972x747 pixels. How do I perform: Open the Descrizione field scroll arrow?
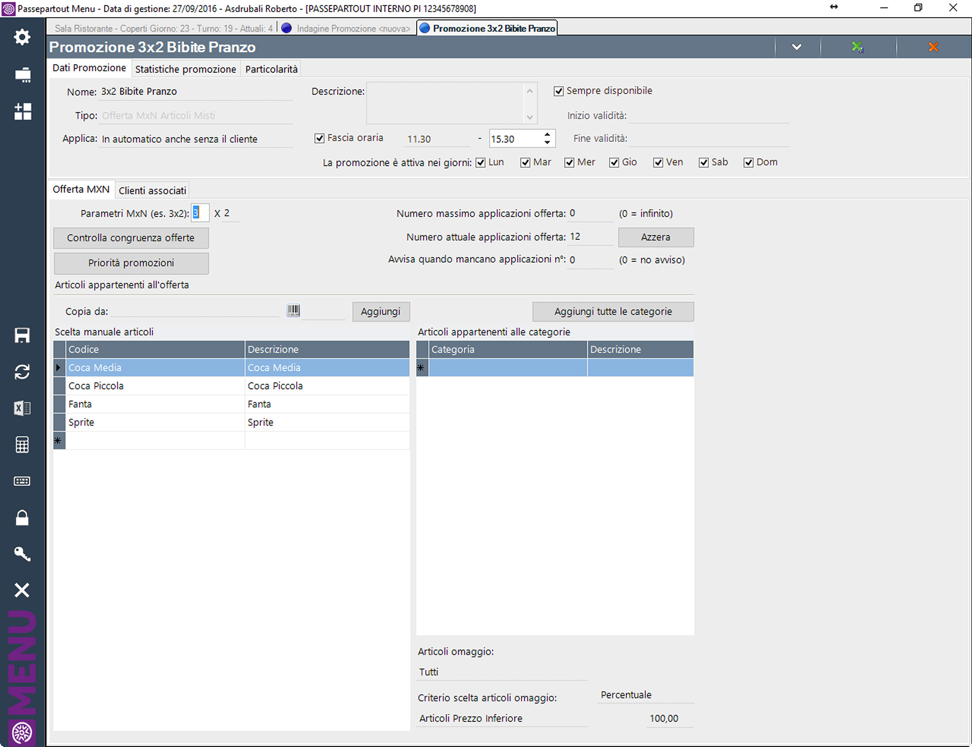pos(530,91)
